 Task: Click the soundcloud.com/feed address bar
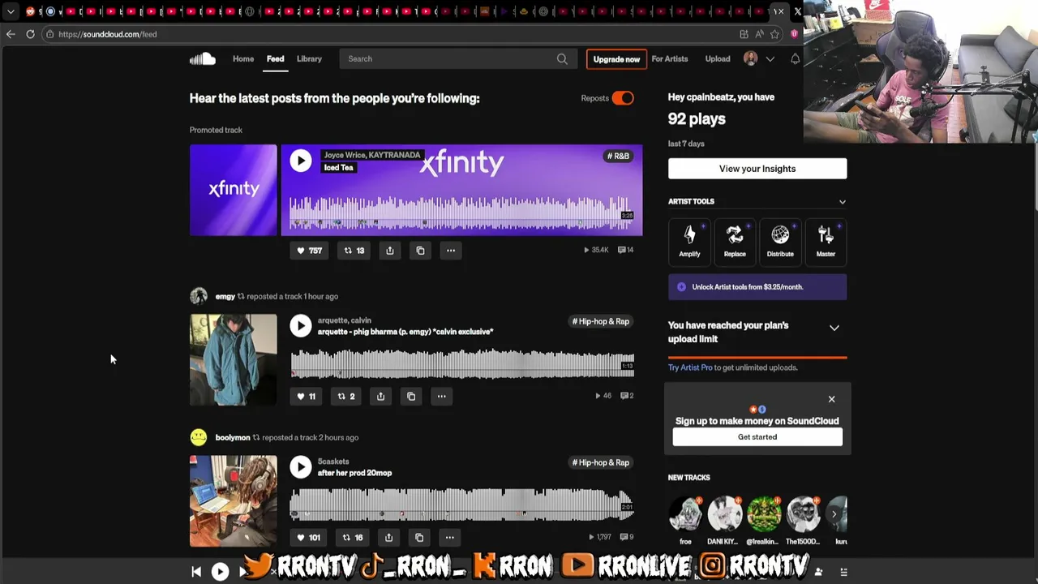coord(389,34)
